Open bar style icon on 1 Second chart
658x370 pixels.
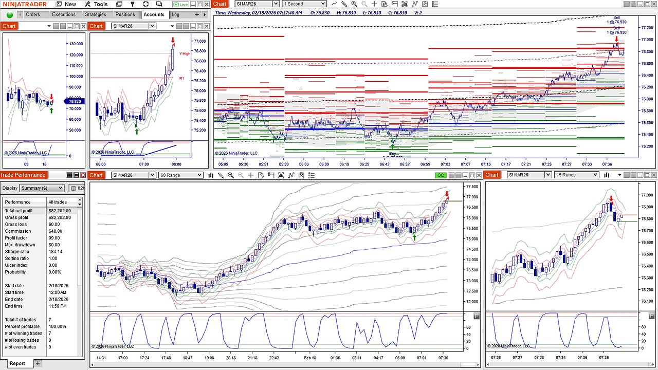coord(334,4)
